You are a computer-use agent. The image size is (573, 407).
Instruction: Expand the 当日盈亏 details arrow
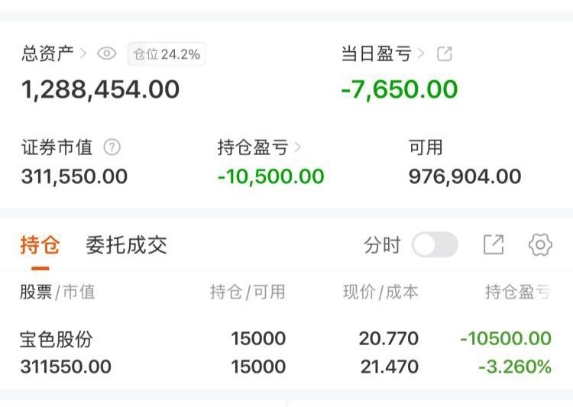(421, 53)
